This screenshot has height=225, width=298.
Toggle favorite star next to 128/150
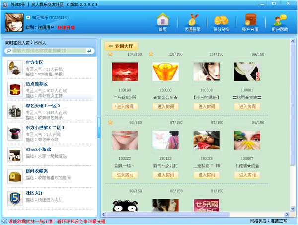[x=151, y=54]
